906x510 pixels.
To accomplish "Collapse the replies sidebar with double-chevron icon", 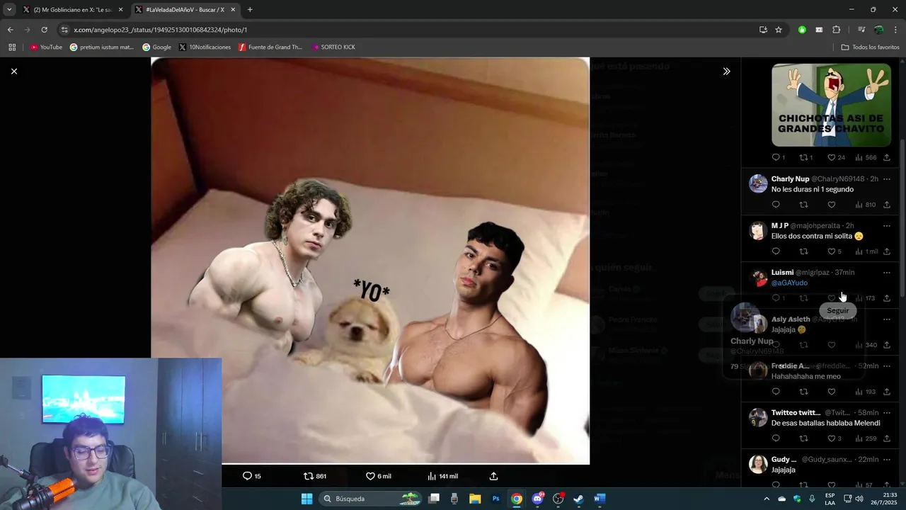I will 726,72.
